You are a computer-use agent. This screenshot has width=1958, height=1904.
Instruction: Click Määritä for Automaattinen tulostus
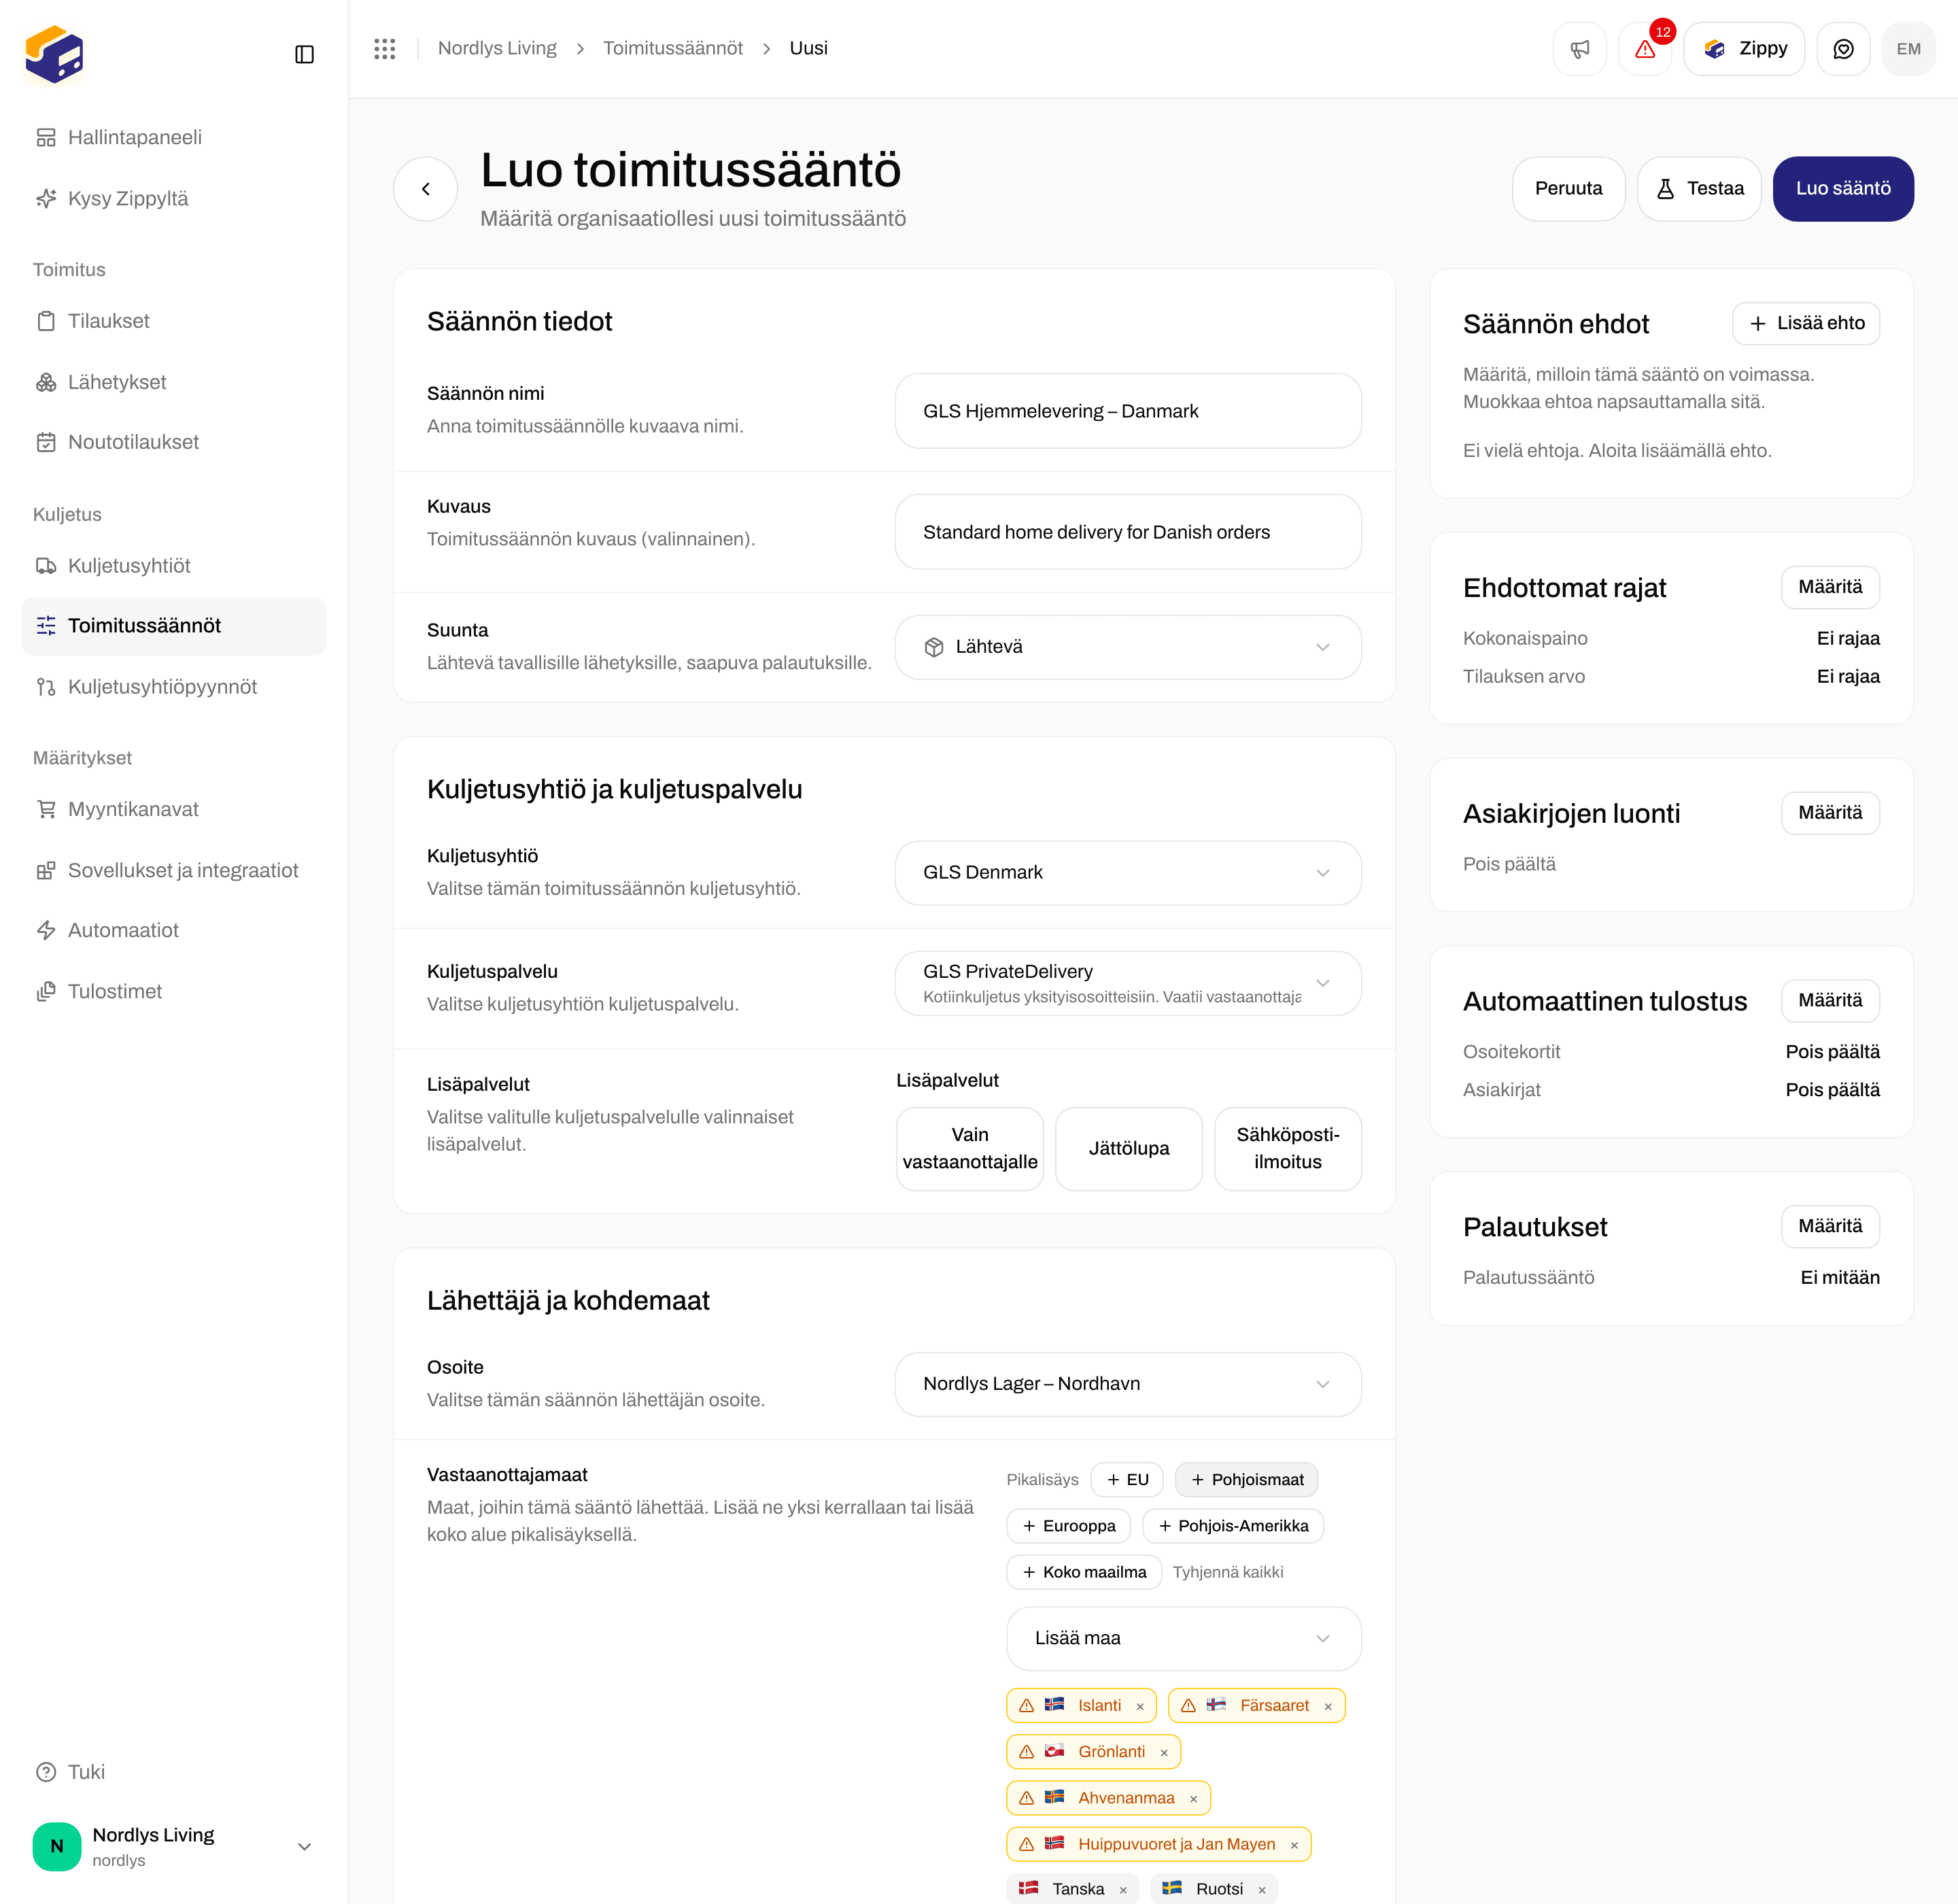click(x=1830, y=1001)
